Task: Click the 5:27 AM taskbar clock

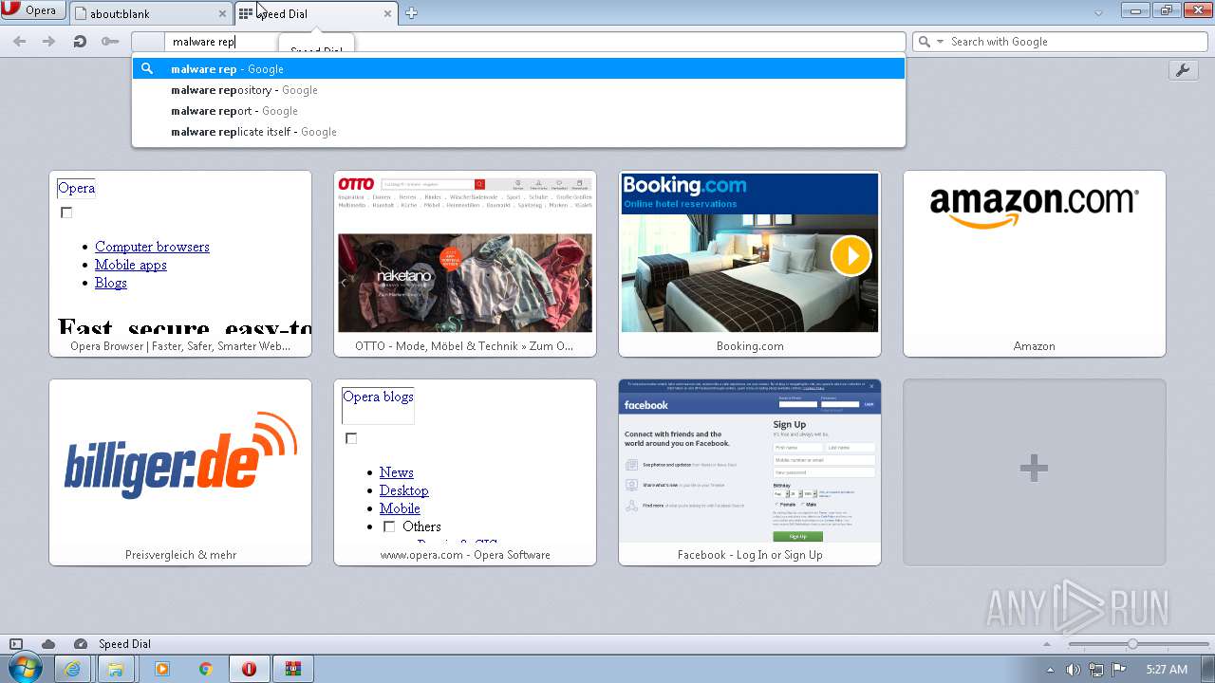Action: point(1167,670)
